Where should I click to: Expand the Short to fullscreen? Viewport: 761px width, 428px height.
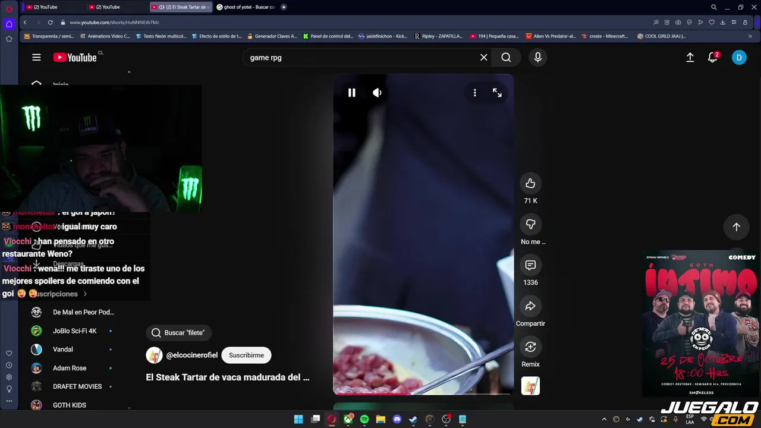click(x=497, y=93)
